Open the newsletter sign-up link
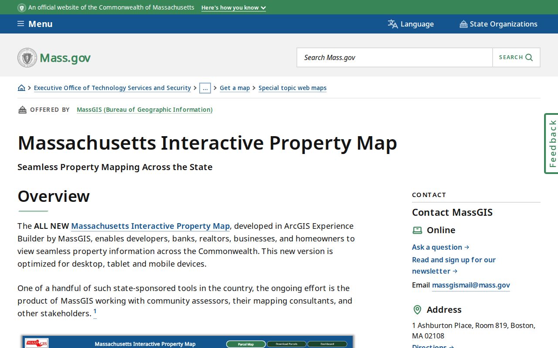This screenshot has height=348, width=558. click(454, 265)
